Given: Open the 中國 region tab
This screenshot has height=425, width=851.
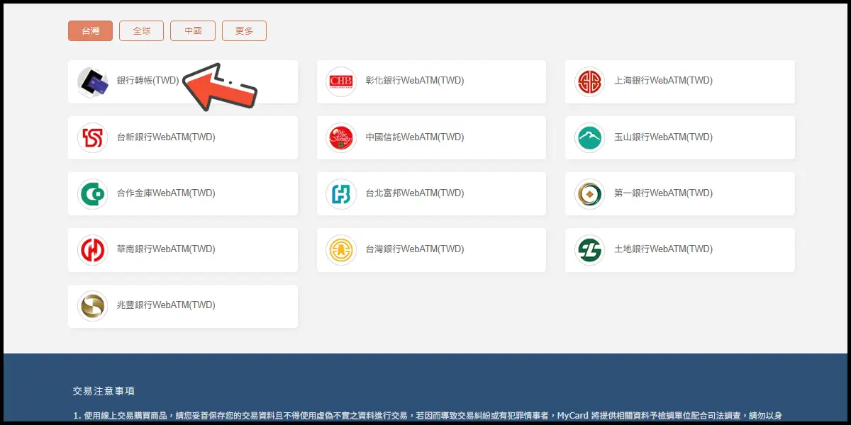Looking at the screenshot, I should click(193, 31).
